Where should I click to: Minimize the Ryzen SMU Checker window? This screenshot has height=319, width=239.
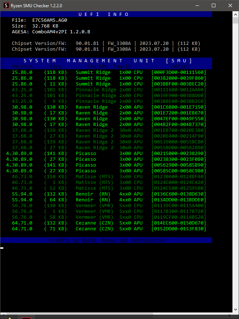[197, 5]
